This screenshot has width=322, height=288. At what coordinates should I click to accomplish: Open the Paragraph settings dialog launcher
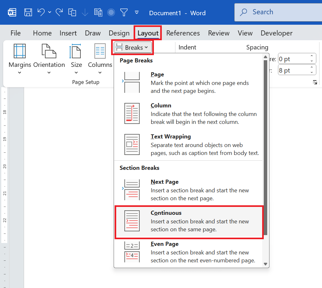tap(315, 82)
